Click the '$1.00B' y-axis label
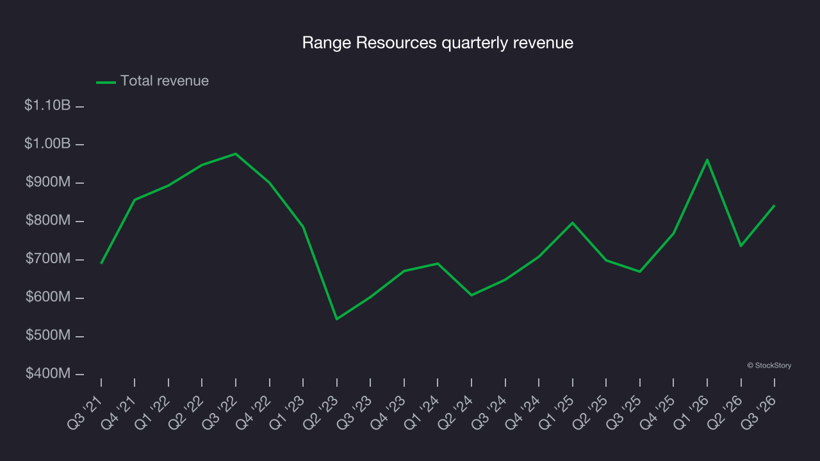 47,144
